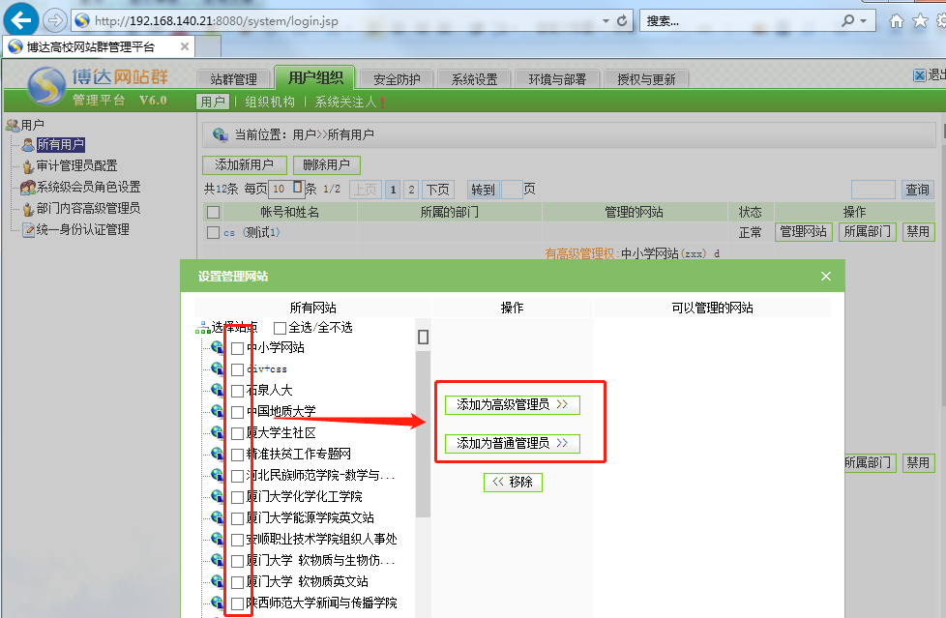Check the 中国地质大学 checkbox
Image resolution: width=946 pixels, height=618 pixels.
pyautogui.click(x=237, y=412)
